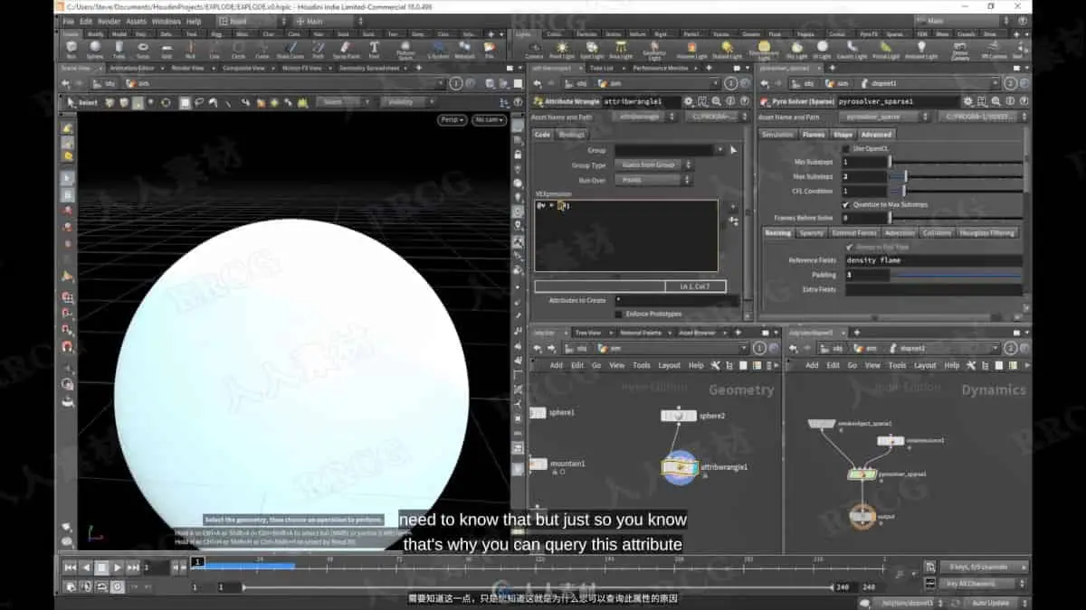Select the Spot Light shelf tool
1086x610 pixels.
pos(591,49)
